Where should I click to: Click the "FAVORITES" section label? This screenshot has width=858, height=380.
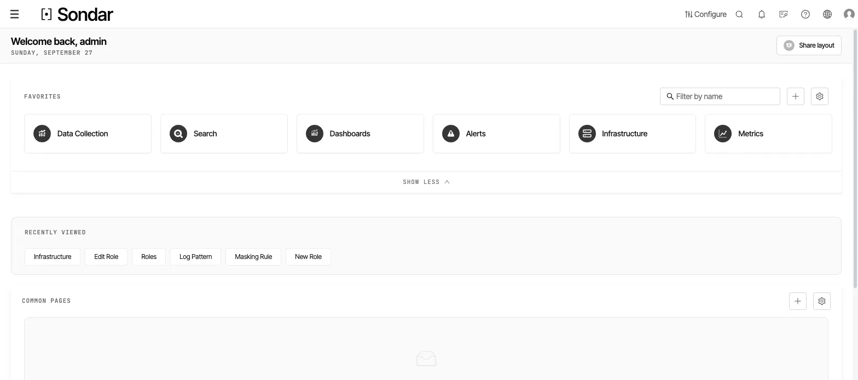(42, 96)
